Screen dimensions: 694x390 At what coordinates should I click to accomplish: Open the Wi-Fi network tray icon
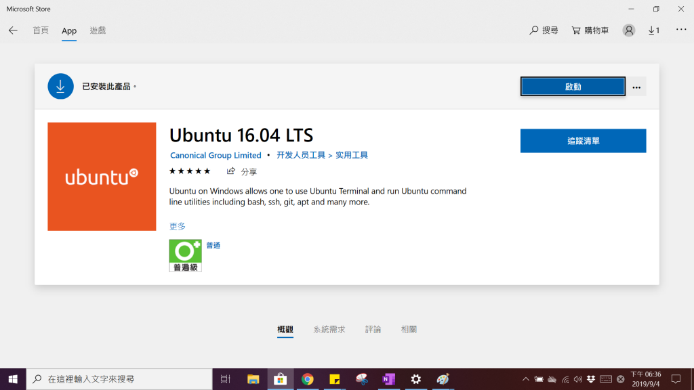565,379
